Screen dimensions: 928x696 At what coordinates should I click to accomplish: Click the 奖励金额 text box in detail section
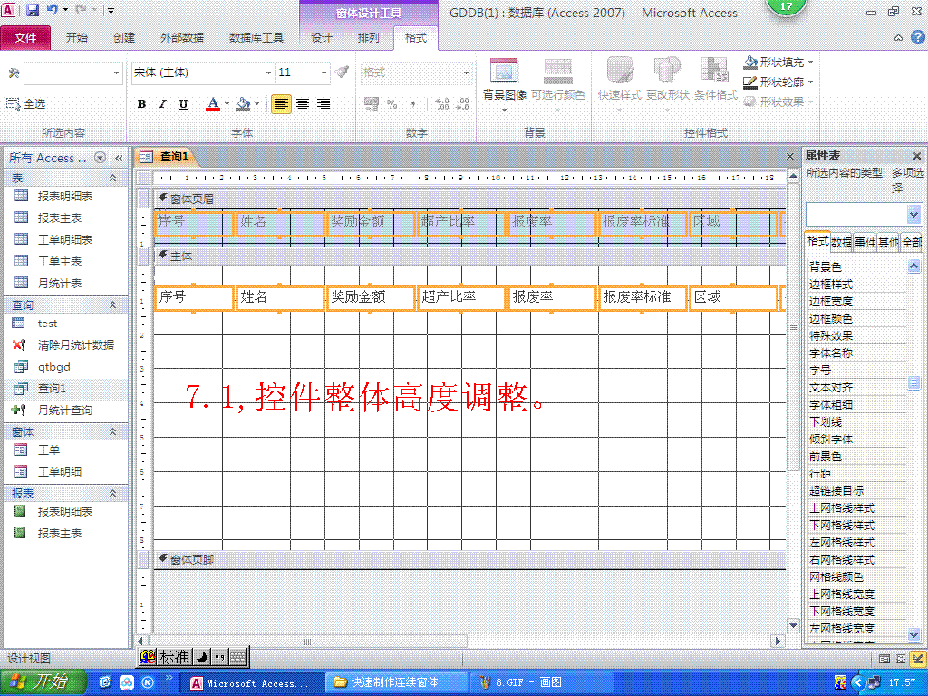[370, 297]
